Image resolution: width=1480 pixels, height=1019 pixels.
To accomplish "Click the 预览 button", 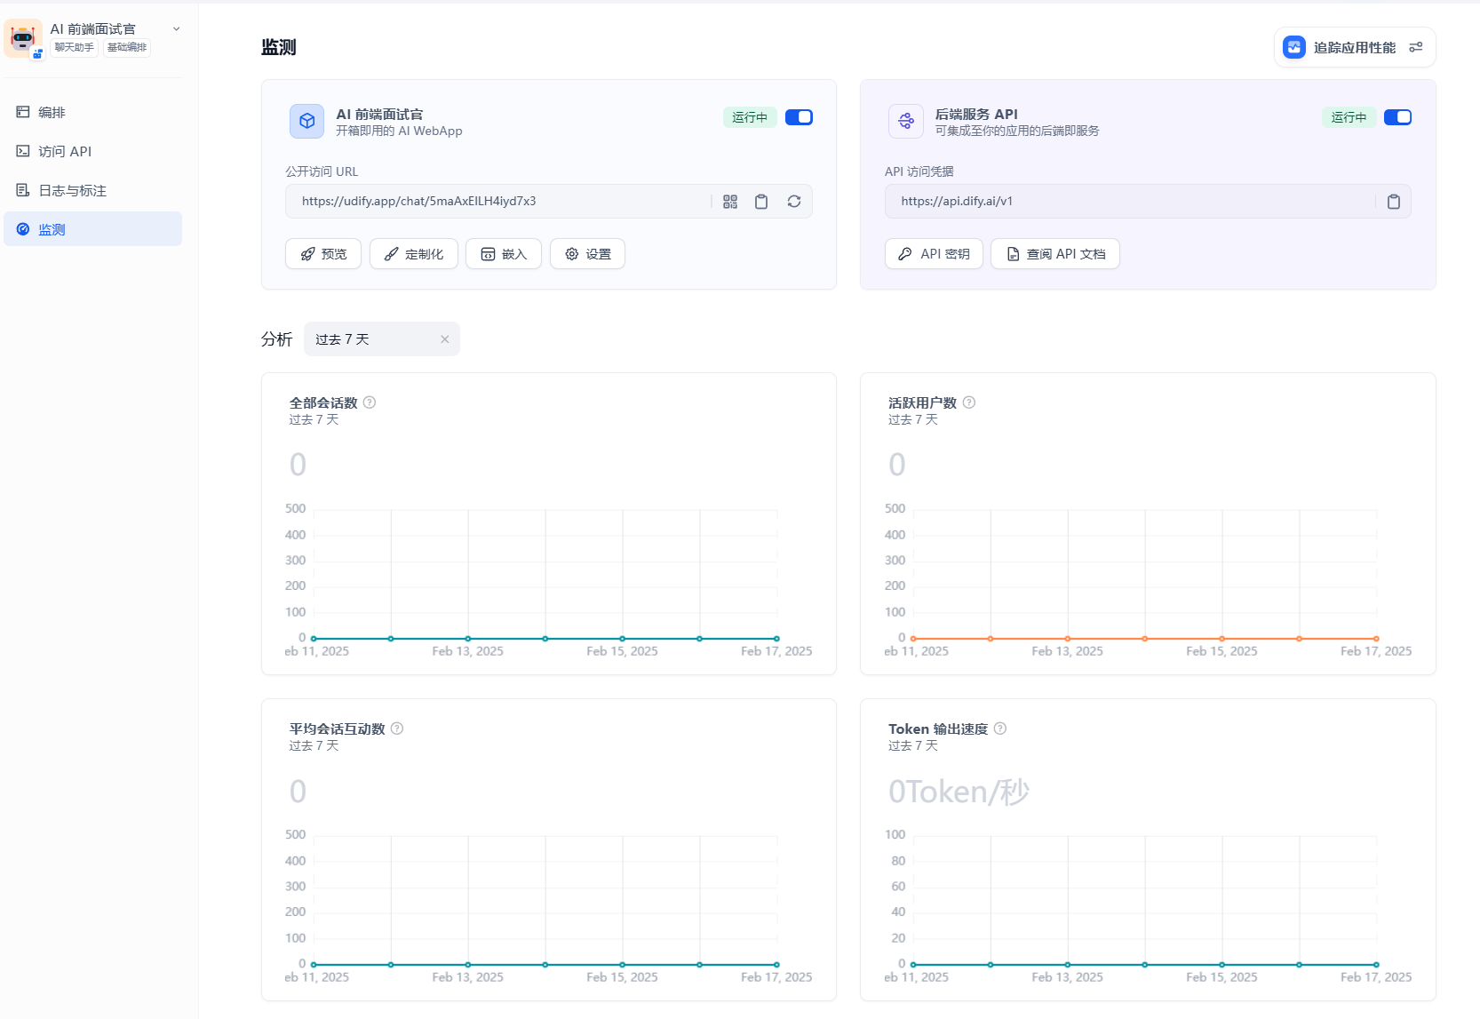I will click(x=323, y=254).
